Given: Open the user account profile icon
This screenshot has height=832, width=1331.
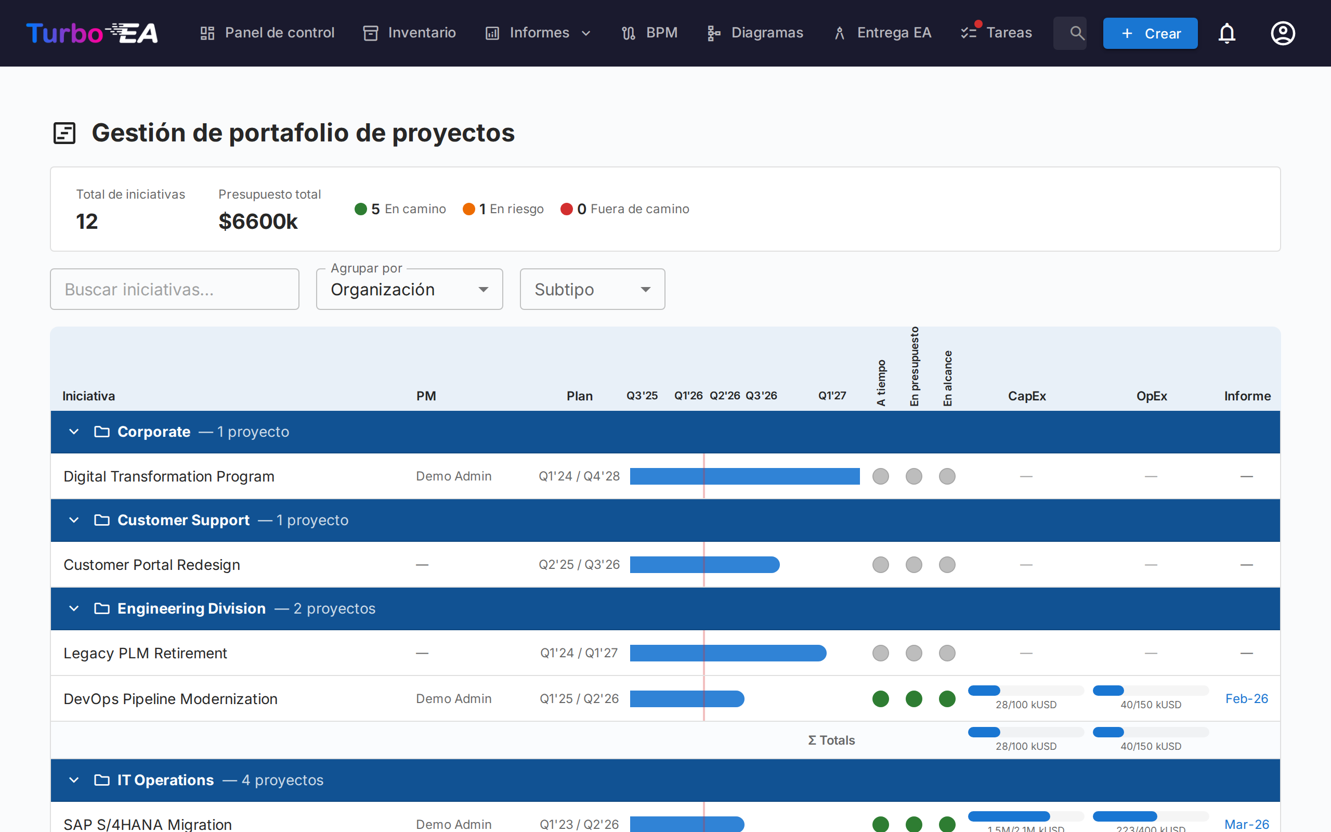Looking at the screenshot, I should pyautogui.click(x=1282, y=33).
